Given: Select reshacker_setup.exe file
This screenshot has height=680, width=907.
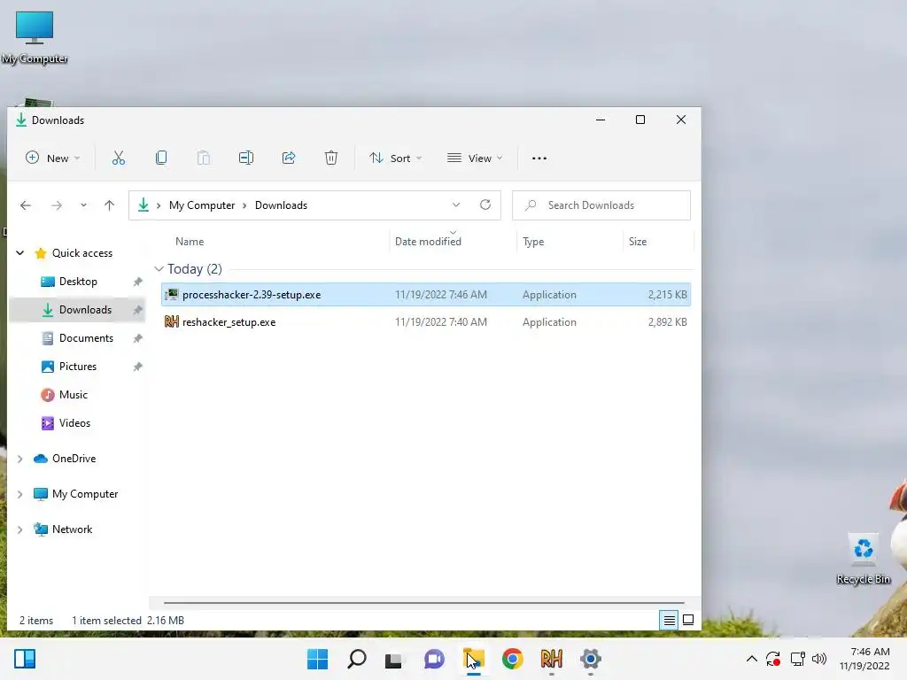Looking at the screenshot, I should pyautogui.click(x=426, y=322).
